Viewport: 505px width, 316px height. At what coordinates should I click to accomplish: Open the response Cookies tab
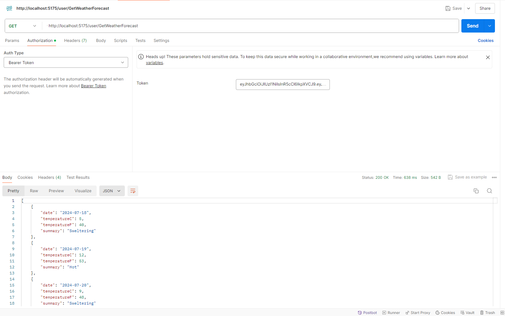pyautogui.click(x=25, y=177)
